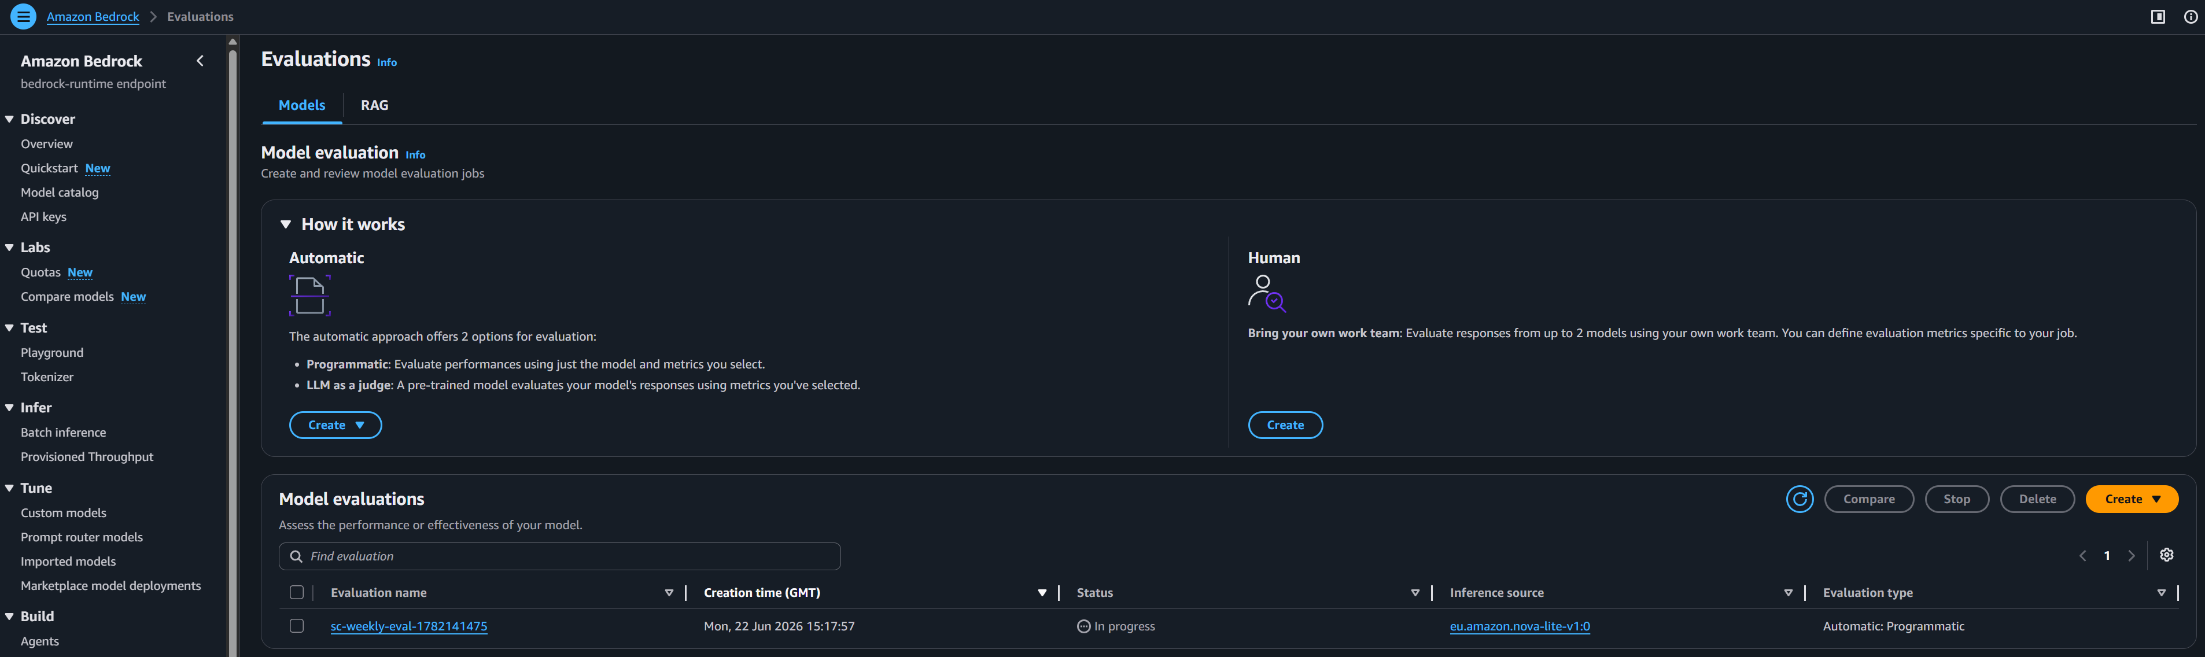The width and height of the screenshot is (2205, 657).
Task: Open the Info link beside Evaluations
Action: (x=387, y=62)
